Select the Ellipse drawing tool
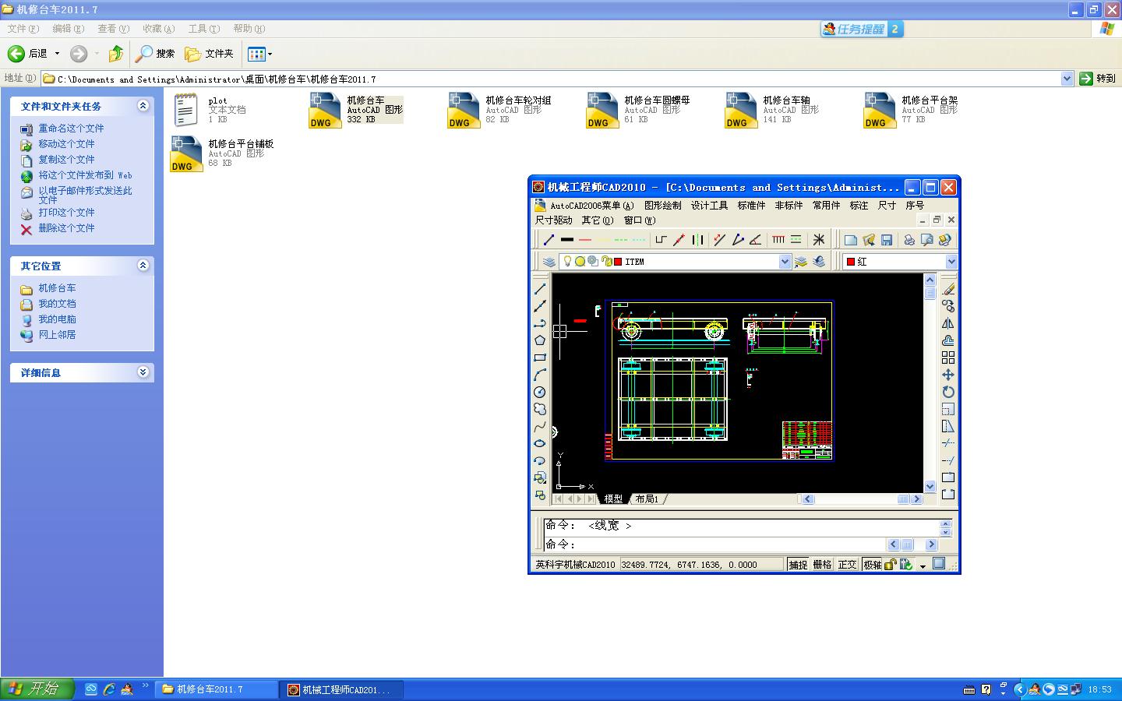 [540, 443]
